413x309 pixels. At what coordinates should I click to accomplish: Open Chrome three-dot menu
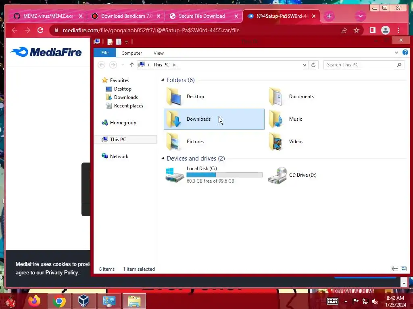[x=399, y=30]
